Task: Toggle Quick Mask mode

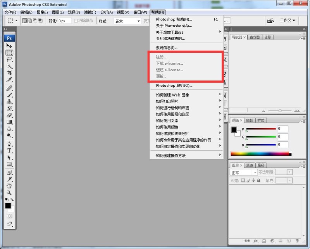Action: [9, 216]
